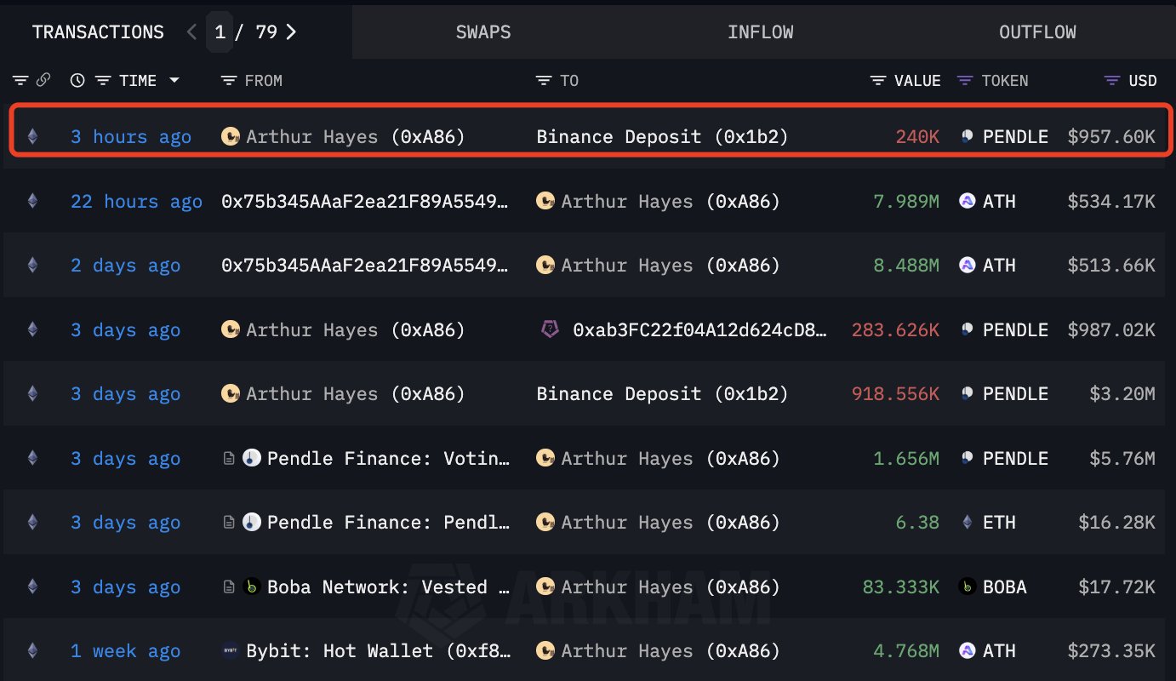The width and height of the screenshot is (1176, 681).
Task: Select the 240K value cell
Action: click(917, 137)
